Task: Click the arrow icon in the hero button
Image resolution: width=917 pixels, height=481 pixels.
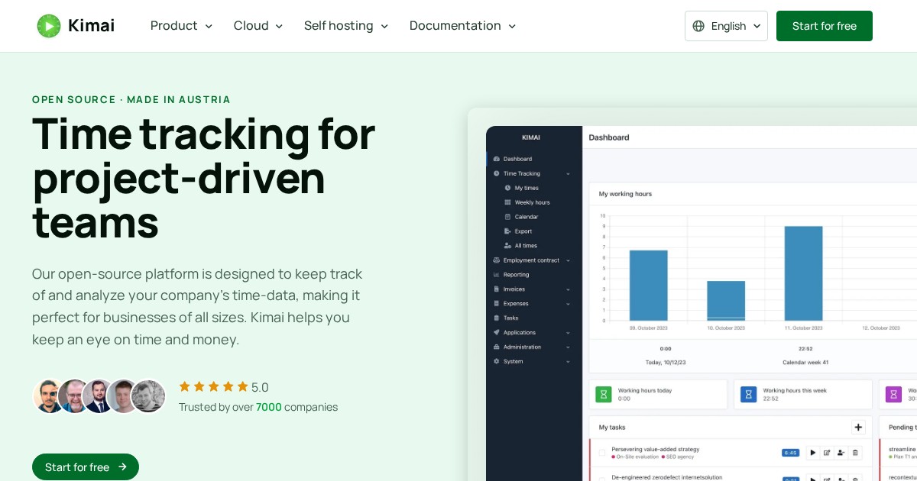Action: (x=122, y=467)
